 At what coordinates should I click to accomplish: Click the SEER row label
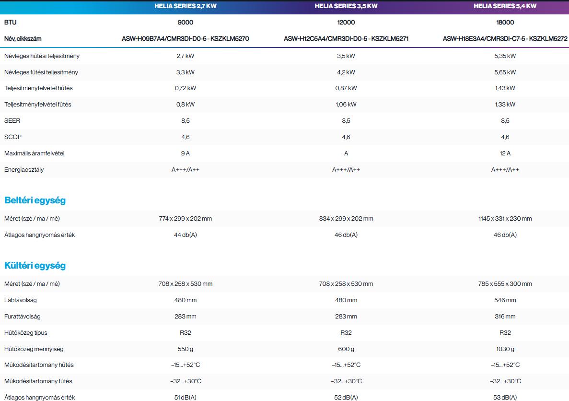[12, 121]
